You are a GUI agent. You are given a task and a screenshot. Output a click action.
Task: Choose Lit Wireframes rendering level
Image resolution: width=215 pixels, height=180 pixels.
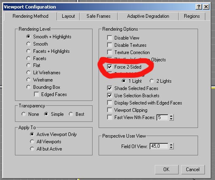point(28,72)
